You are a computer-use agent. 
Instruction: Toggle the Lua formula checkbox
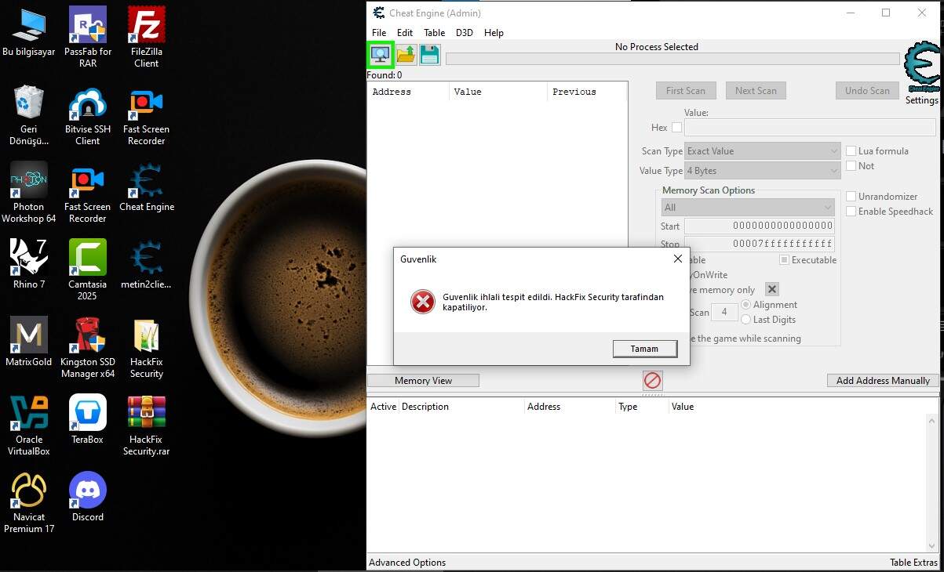pos(851,151)
